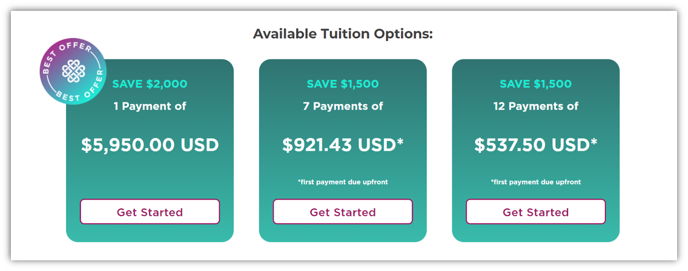Click the asterisk after $921.43 USD
Screen dimensions: 688x271
(x=400, y=141)
